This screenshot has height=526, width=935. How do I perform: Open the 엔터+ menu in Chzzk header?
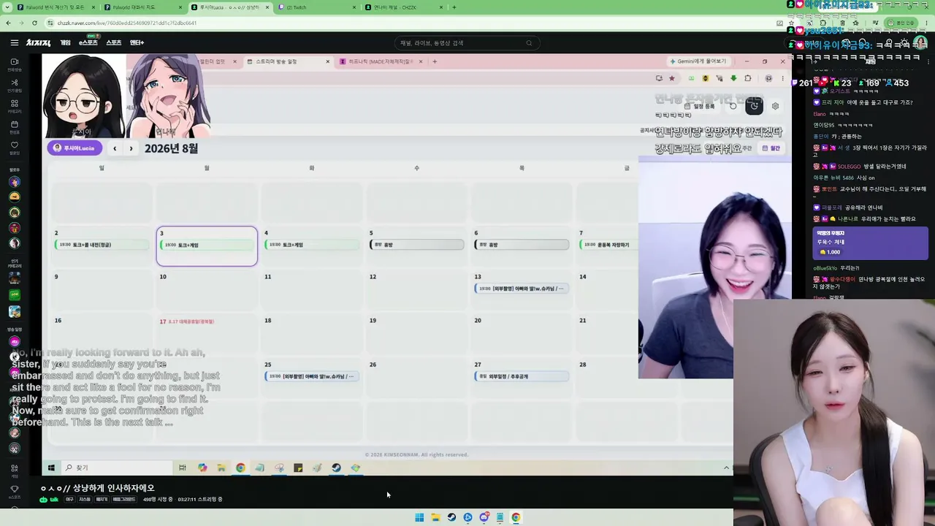137,43
